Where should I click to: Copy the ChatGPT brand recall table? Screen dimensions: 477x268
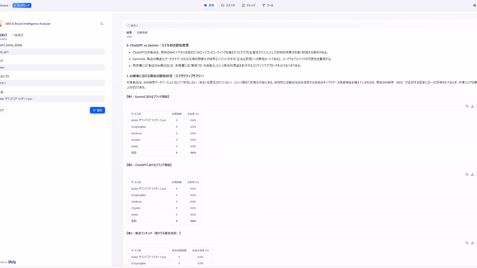[467, 174]
